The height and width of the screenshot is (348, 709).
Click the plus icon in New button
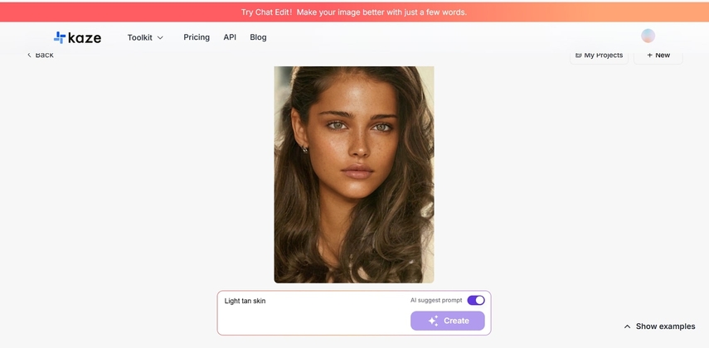[x=649, y=56]
